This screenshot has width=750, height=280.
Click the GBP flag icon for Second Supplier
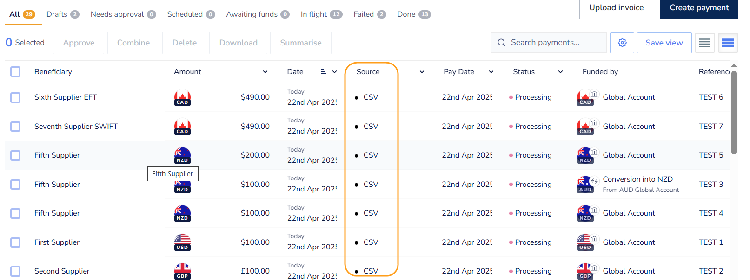[182, 271]
